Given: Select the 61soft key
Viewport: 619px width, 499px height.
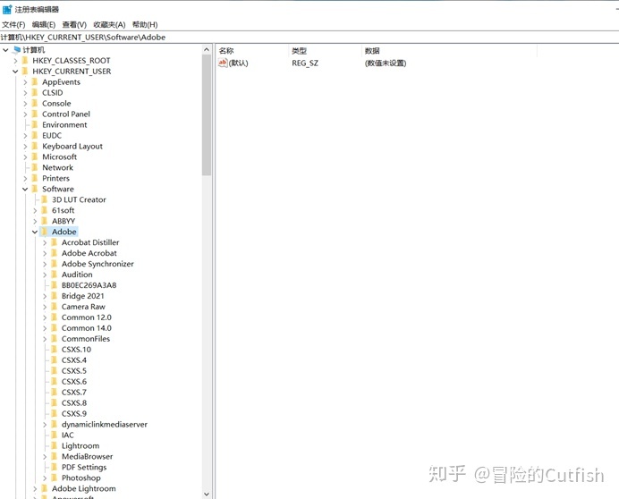Looking at the screenshot, I should pyautogui.click(x=64, y=210).
